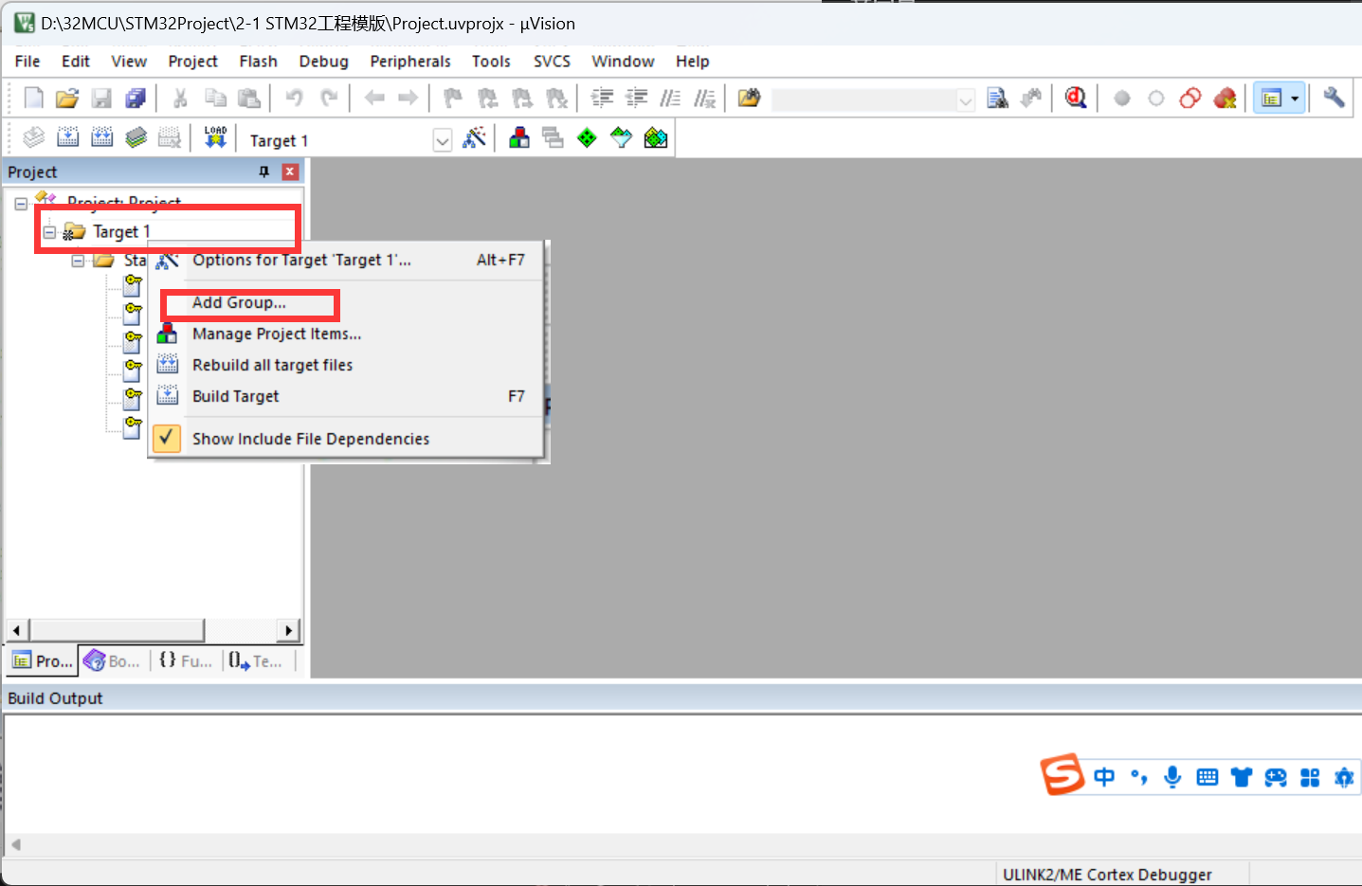The height and width of the screenshot is (886, 1362).
Task: Download to flash with the LOAD icon
Action: pyautogui.click(x=215, y=137)
